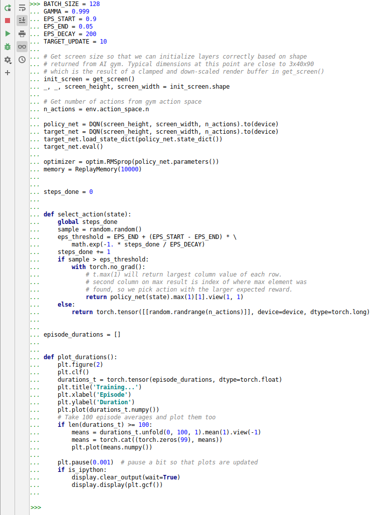Click 'if len(durations_t) >= 100:' line

(x=105, y=425)
